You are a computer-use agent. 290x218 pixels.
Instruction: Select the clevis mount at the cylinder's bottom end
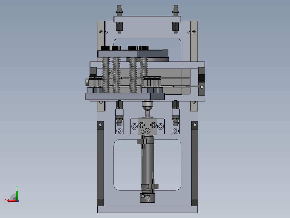(x=147, y=197)
